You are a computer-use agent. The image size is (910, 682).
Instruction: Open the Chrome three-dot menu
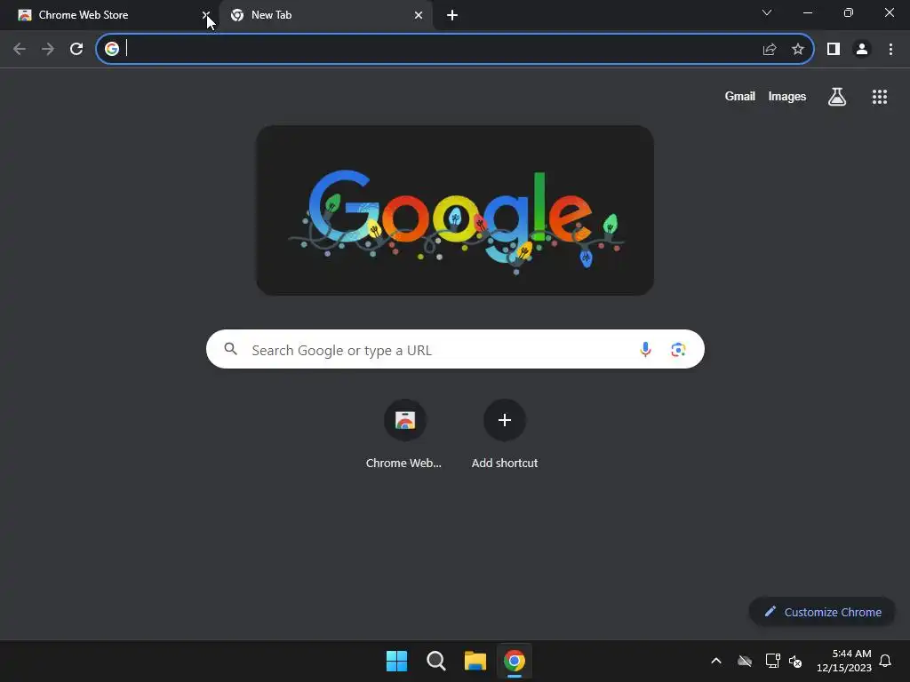coord(890,50)
